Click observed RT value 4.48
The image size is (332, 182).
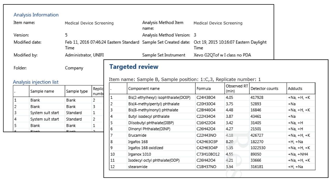230,110
